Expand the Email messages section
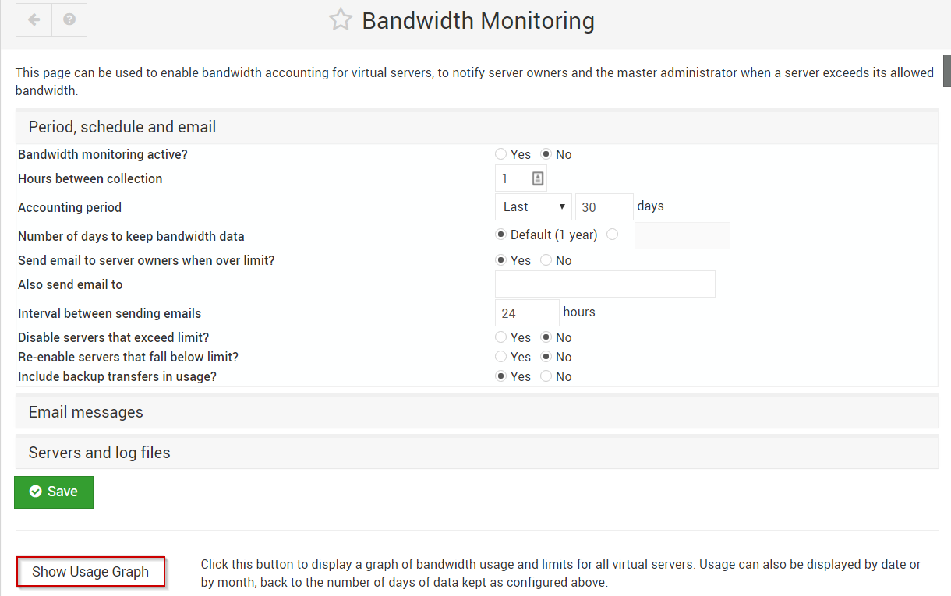The image size is (951, 596). click(476, 412)
